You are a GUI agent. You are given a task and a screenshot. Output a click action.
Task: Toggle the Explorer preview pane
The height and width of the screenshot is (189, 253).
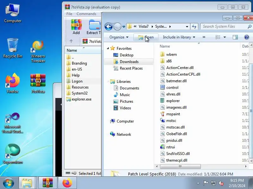[x=235, y=37]
